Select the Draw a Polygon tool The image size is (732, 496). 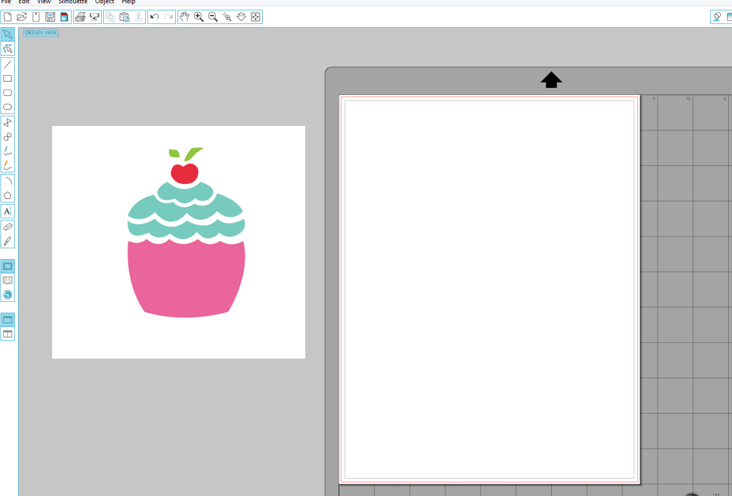point(8,195)
